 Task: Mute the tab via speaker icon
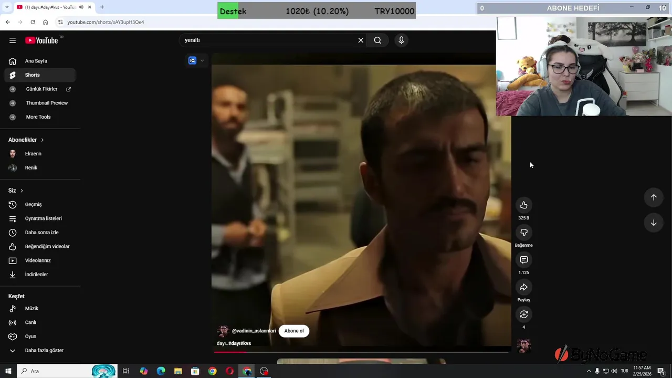click(81, 7)
